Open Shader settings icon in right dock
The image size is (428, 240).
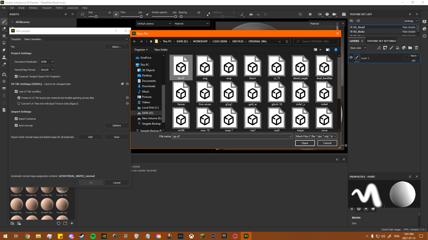(x=425, y=29)
